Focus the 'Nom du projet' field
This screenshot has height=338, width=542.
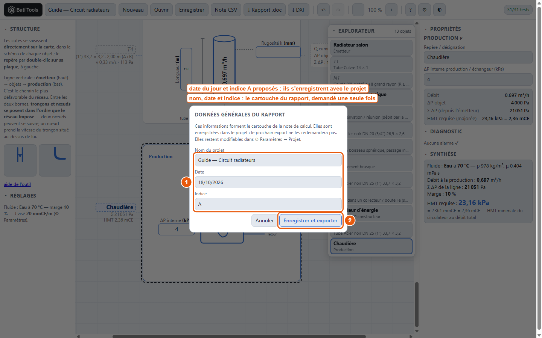[x=268, y=160]
